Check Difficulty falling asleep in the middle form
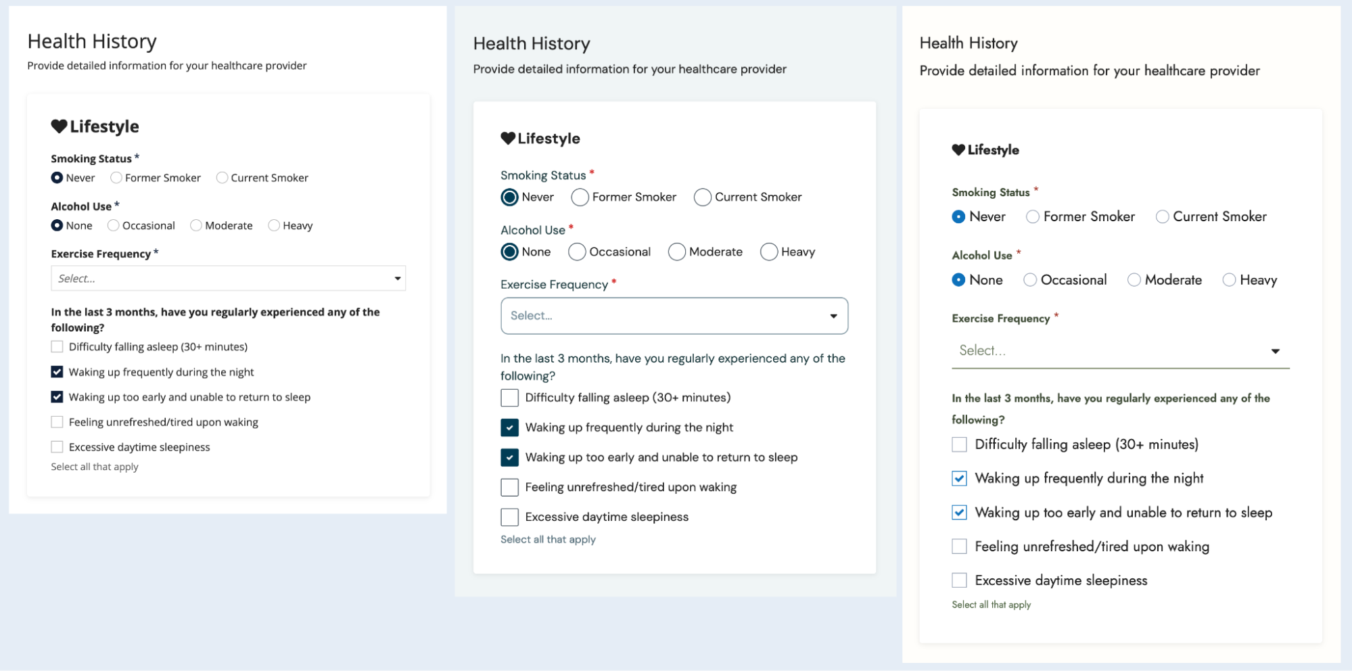This screenshot has width=1352, height=671. pyautogui.click(x=510, y=398)
